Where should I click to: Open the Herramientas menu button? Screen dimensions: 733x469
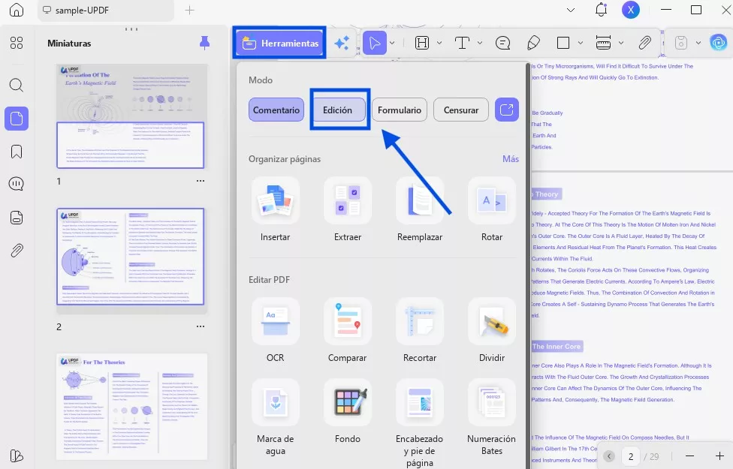pyautogui.click(x=279, y=43)
